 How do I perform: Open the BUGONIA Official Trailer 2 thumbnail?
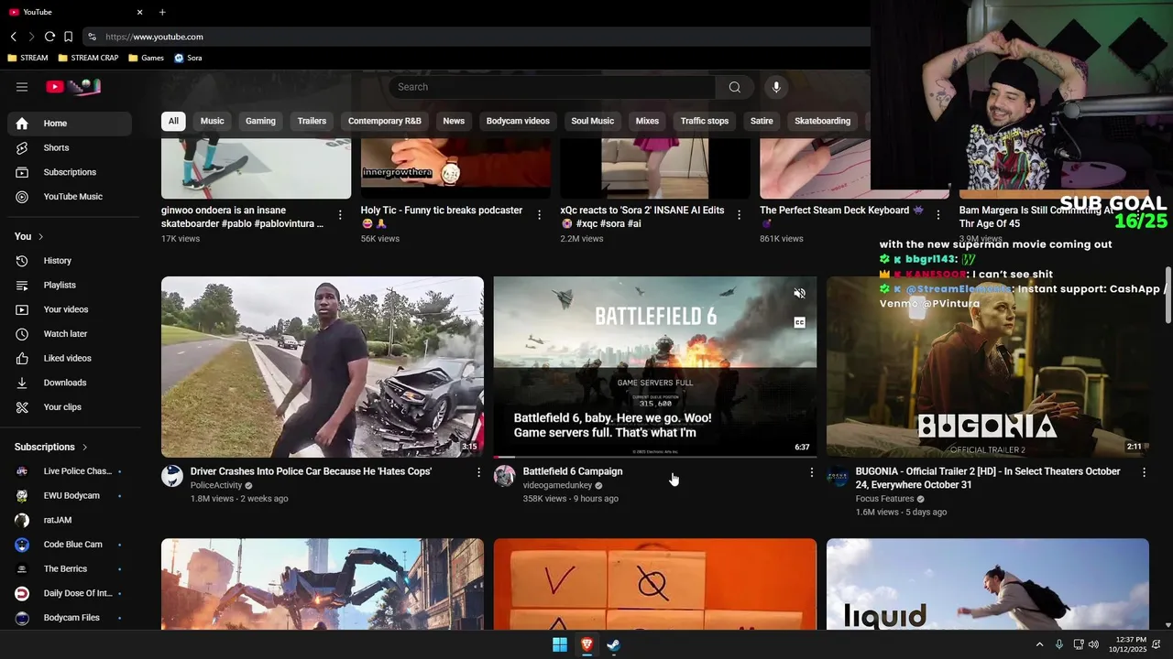coord(988,366)
